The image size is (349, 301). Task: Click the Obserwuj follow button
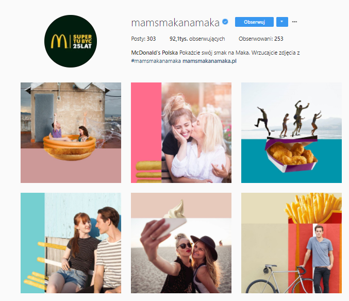pyautogui.click(x=254, y=22)
